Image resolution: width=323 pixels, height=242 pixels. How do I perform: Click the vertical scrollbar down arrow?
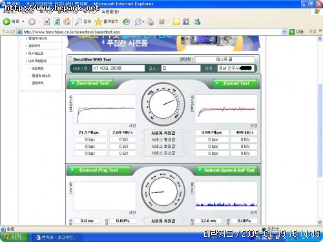(320, 223)
